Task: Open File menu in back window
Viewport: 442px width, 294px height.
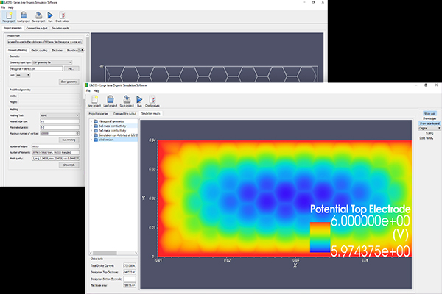Action: [4, 7]
